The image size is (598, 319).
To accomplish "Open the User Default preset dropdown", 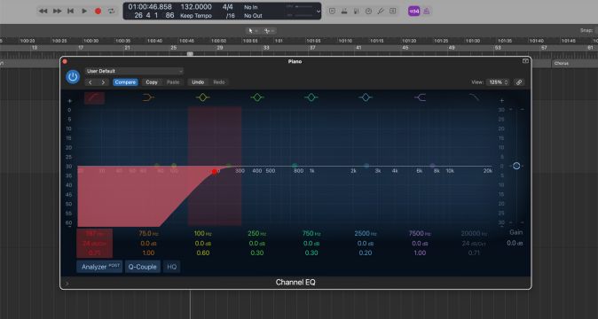I will tap(134, 71).
